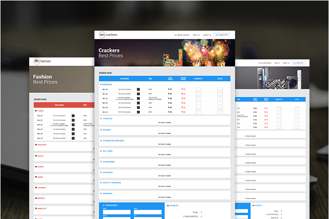Expand the Novelty Fireworks category
Viewport: 329px width, 219px height.
(110, 182)
